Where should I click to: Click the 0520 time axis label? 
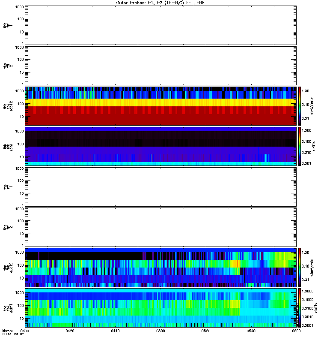(205, 331)
